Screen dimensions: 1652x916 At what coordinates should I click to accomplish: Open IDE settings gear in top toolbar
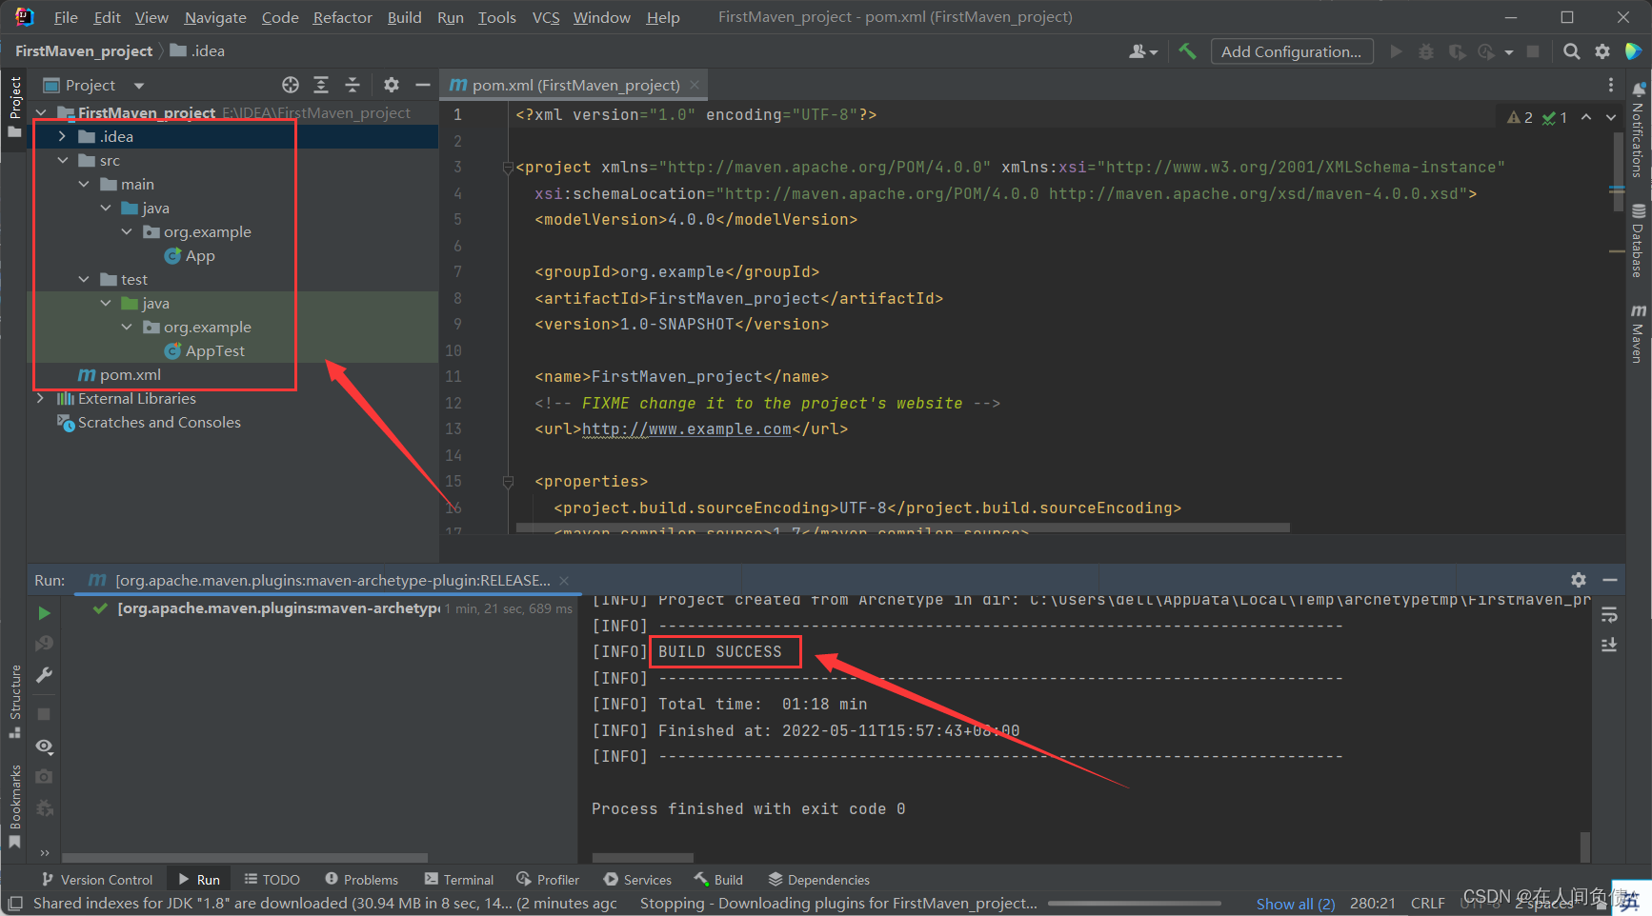[x=1602, y=51]
